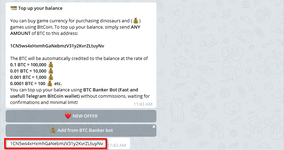This screenshot has width=284, height=150.
Task: Click the money bag before "etc."
Action: (x=50, y=84)
